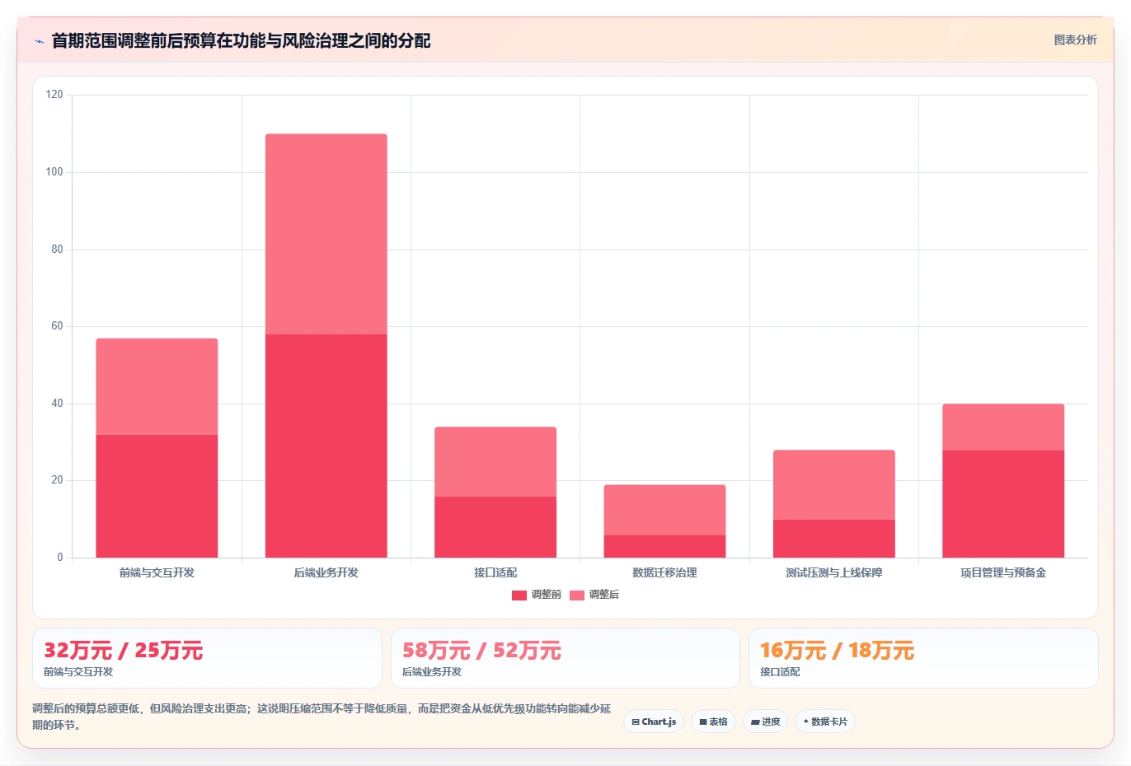Click the 调整后 segment of 后端业务开发 bar
Viewport: 1131px width, 766px height.
pos(326,234)
